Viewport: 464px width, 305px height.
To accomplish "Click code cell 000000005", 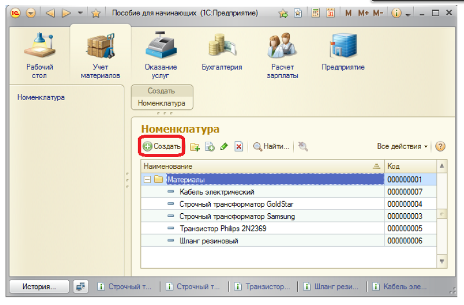I will pyautogui.click(x=411, y=229).
